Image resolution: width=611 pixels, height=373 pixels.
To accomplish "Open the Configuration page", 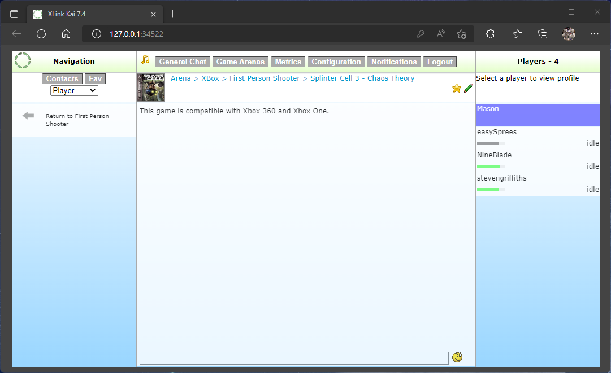I will click(336, 62).
